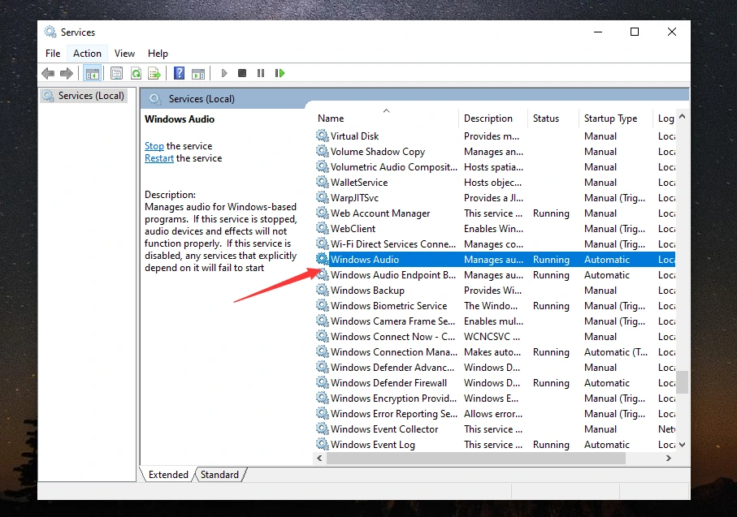Click the gear icon beside Volume Shadow Copy
Image resolution: width=737 pixels, height=517 pixels.
(322, 151)
